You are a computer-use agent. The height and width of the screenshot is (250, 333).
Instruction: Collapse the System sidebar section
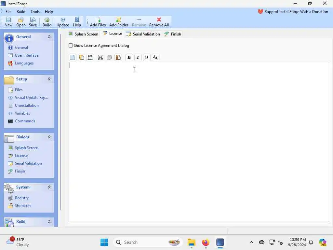pyautogui.click(x=49, y=187)
